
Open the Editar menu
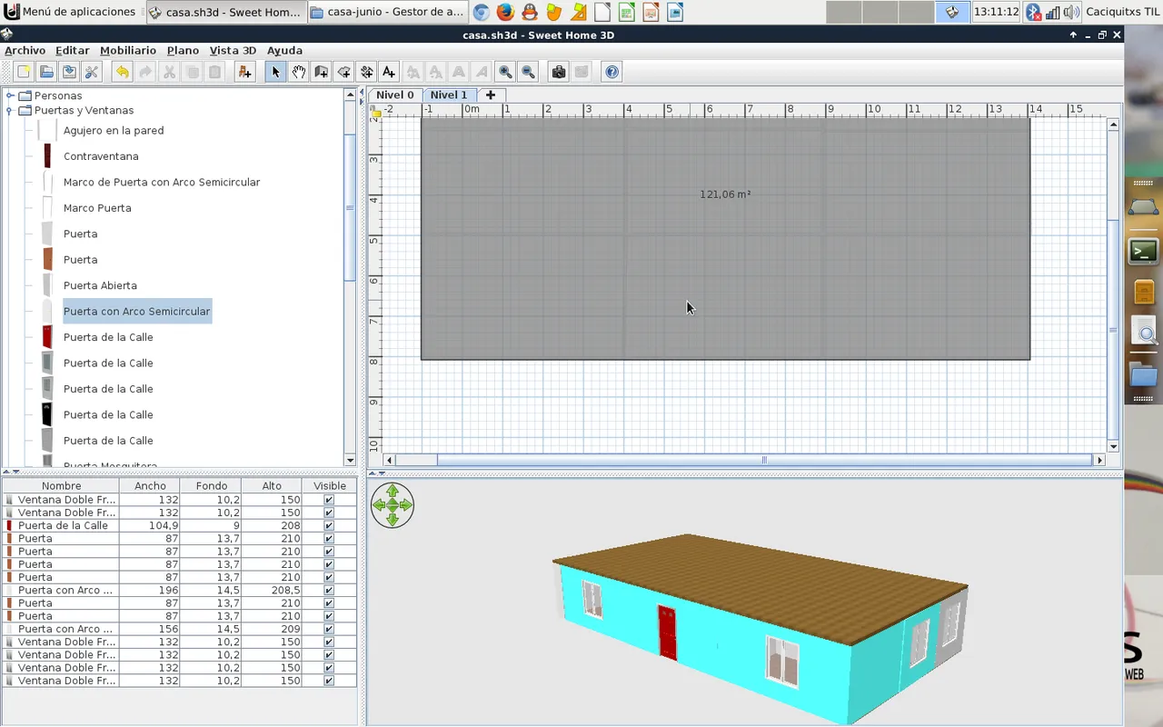click(72, 50)
